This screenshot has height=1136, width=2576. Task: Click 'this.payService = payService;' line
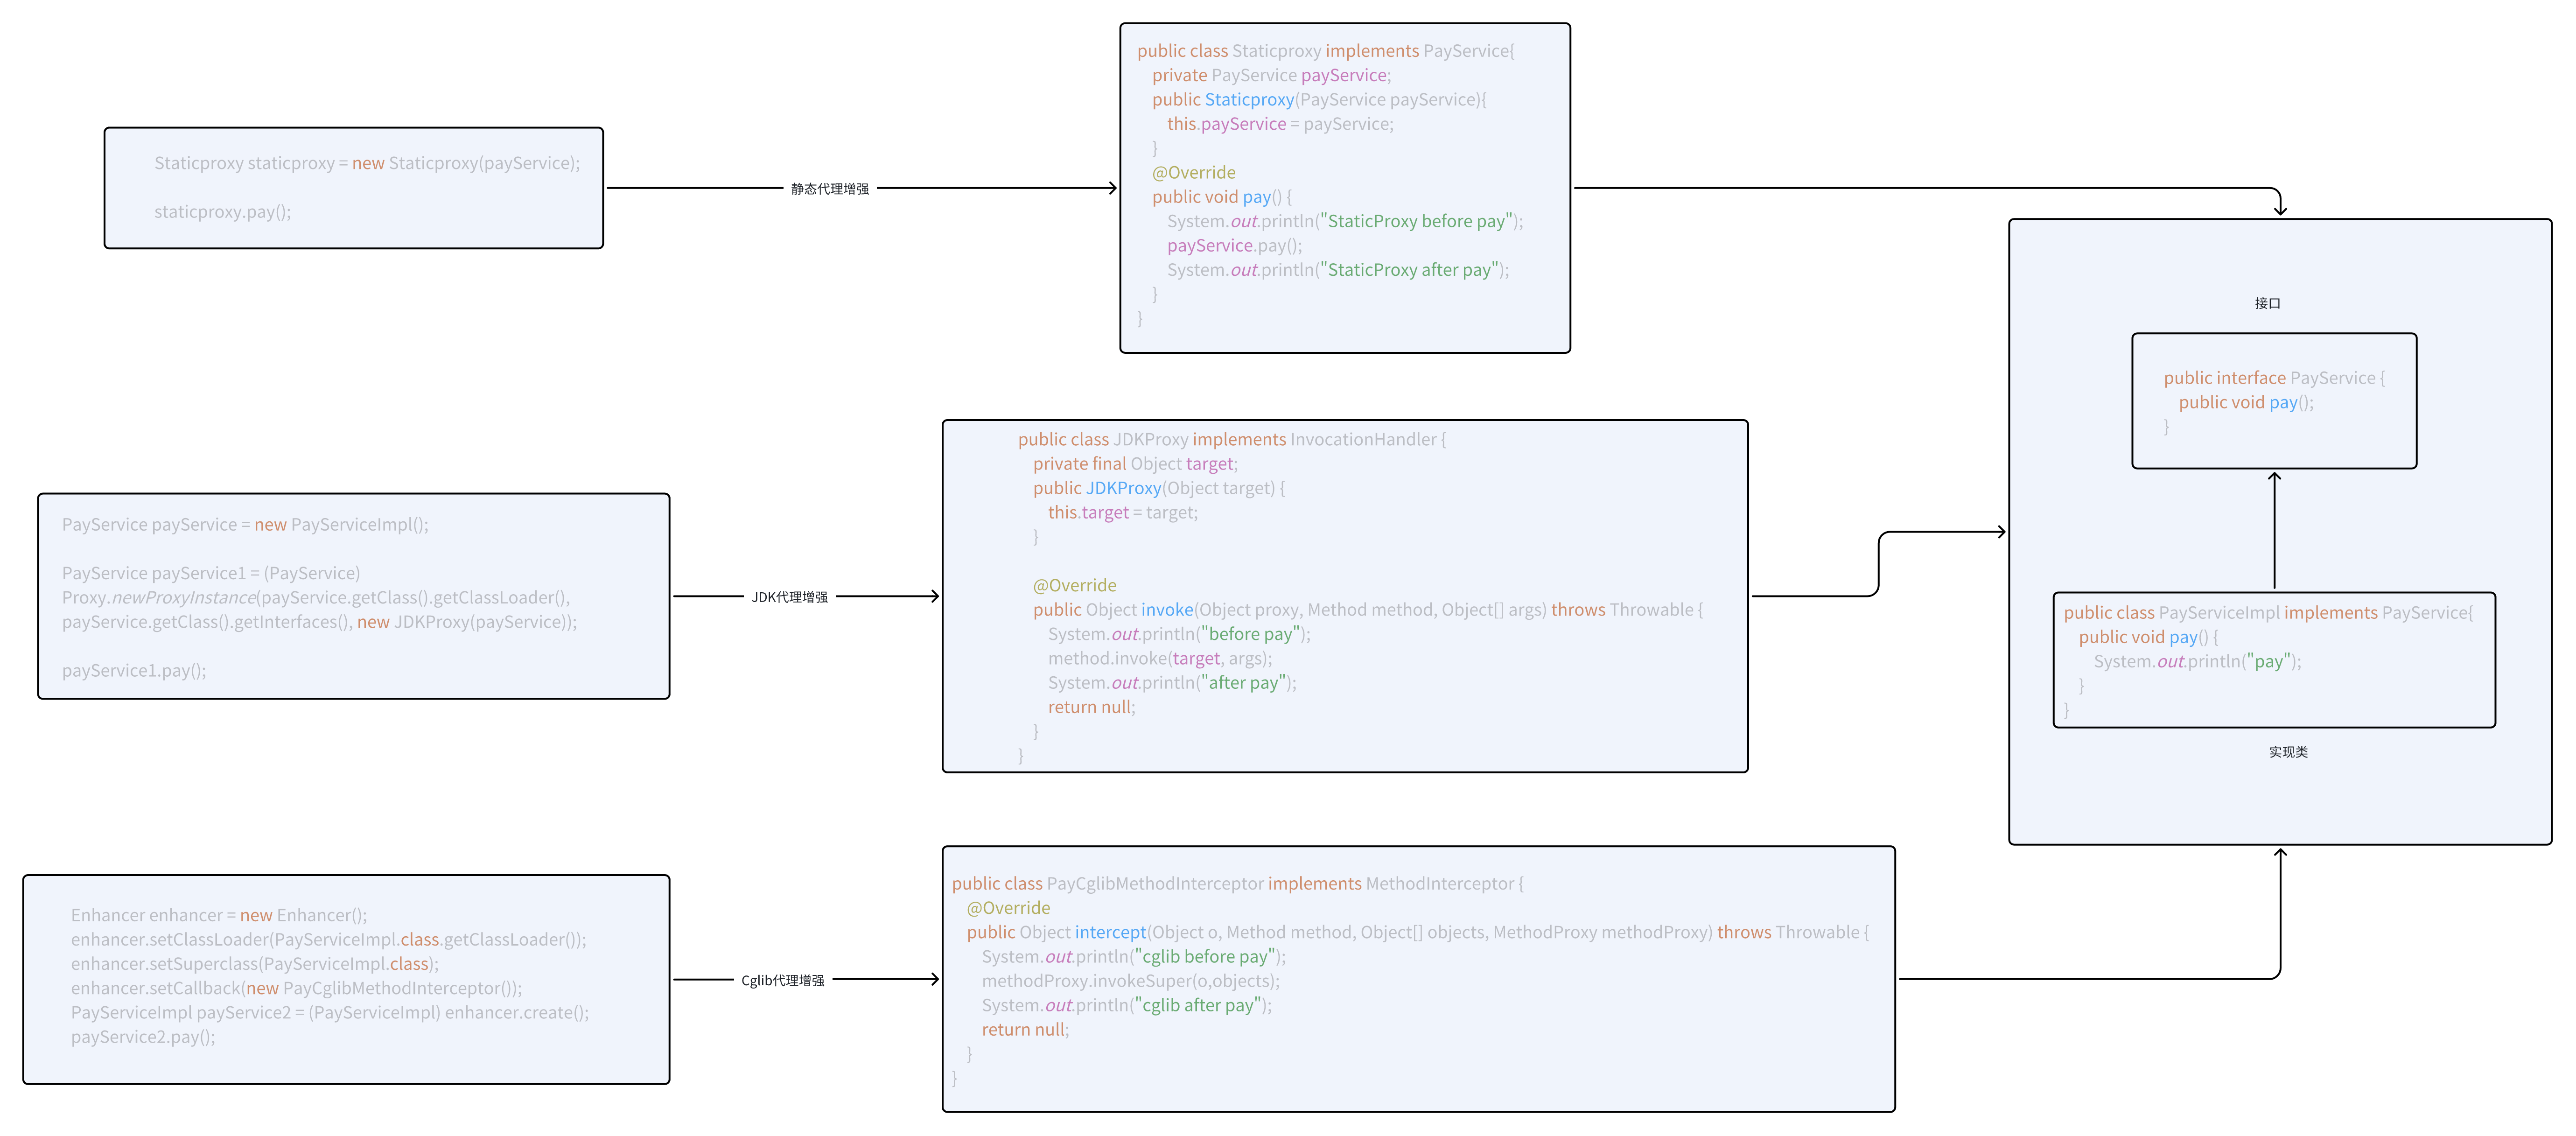(x=1280, y=124)
